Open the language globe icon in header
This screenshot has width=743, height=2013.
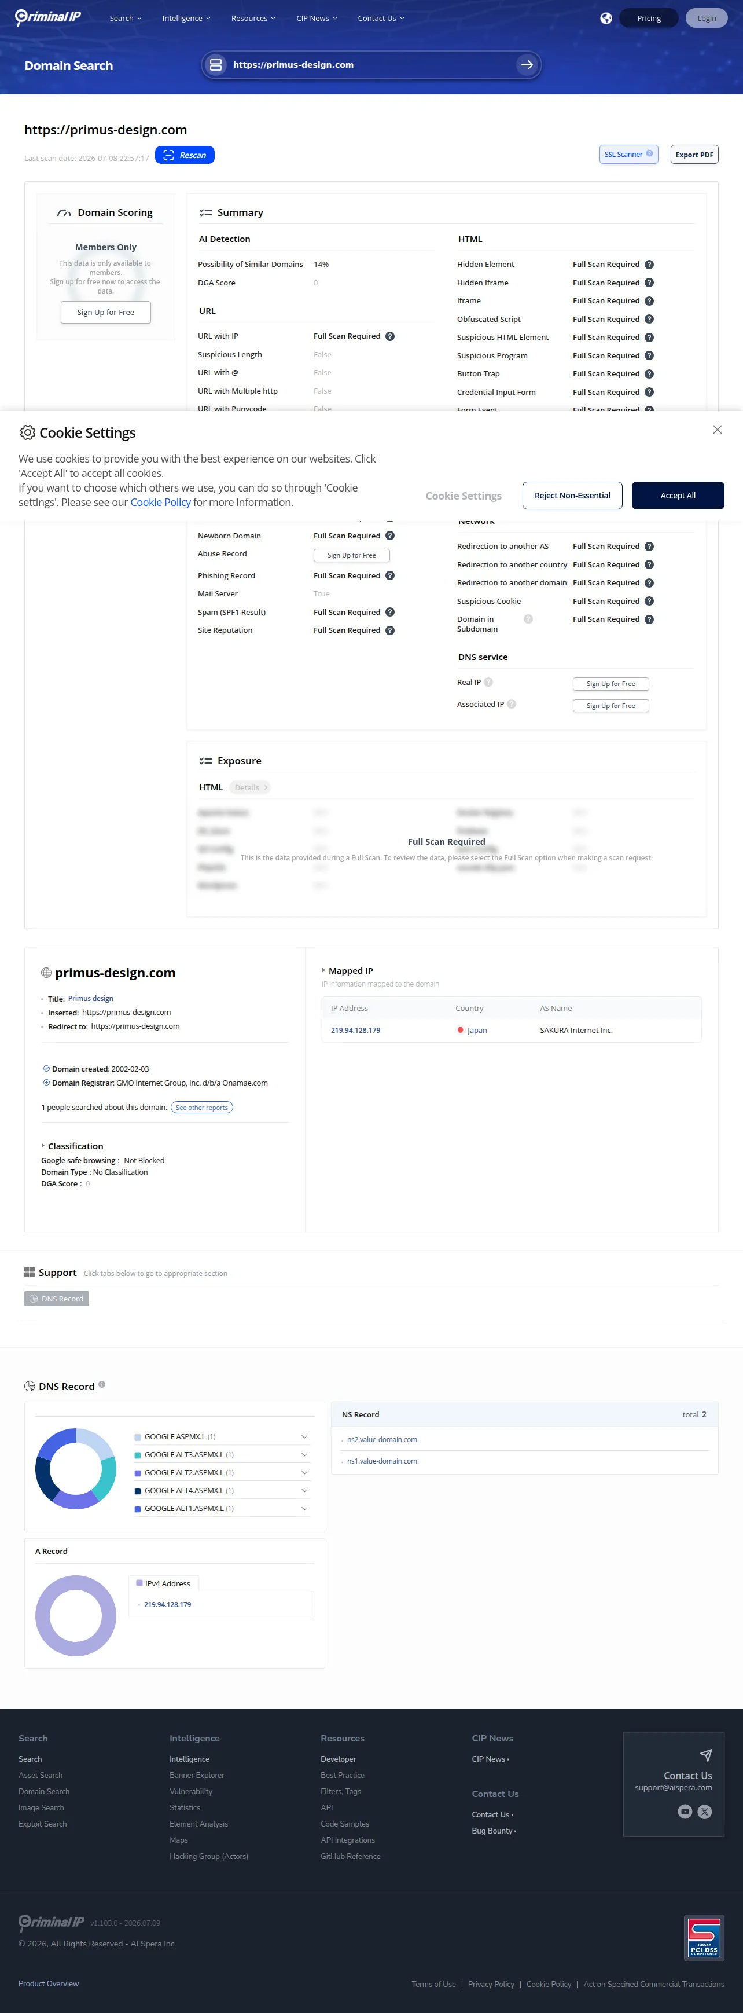tap(605, 18)
